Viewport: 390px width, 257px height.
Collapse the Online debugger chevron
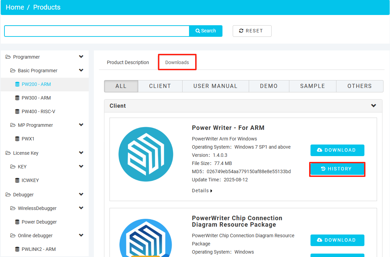pos(81,235)
